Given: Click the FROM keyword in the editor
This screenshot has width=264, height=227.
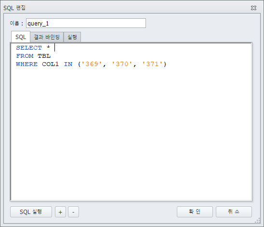Looking at the screenshot, I should click(25, 56).
